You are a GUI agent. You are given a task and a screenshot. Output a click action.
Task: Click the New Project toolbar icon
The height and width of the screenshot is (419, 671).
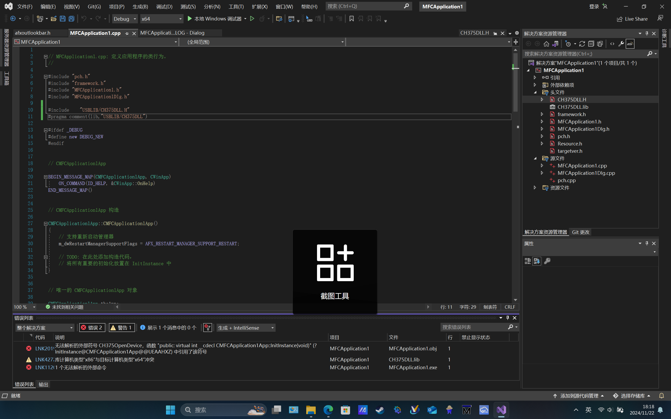pyautogui.click(x=40, y=19)
